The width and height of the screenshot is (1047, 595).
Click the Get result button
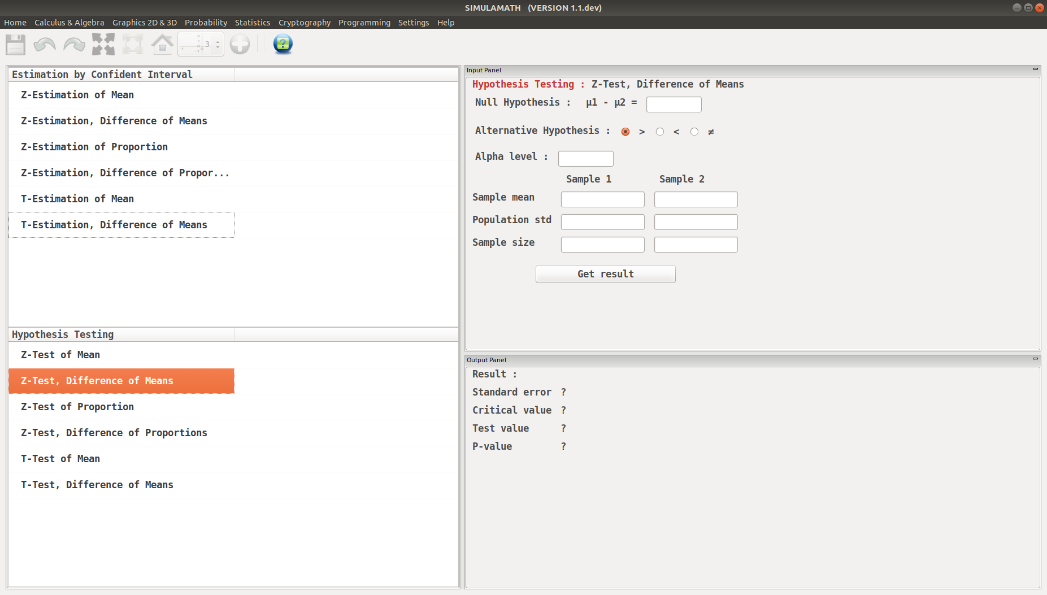click(605, 274)
